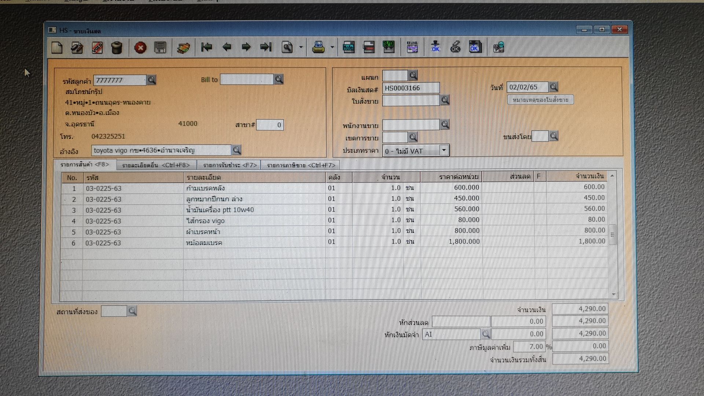This screenshot has height=396, width=704.
Task: Click the Bill to lookup magnifier
Action: tap(279, 79)
